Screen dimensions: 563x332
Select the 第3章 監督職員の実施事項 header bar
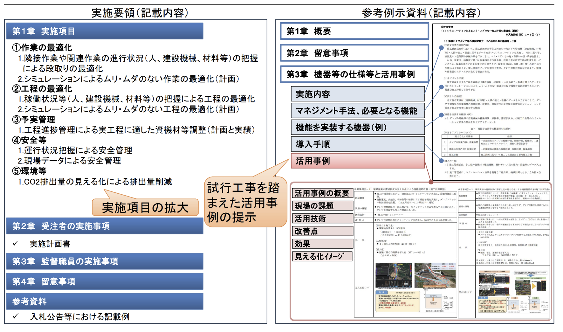point(105,261)
